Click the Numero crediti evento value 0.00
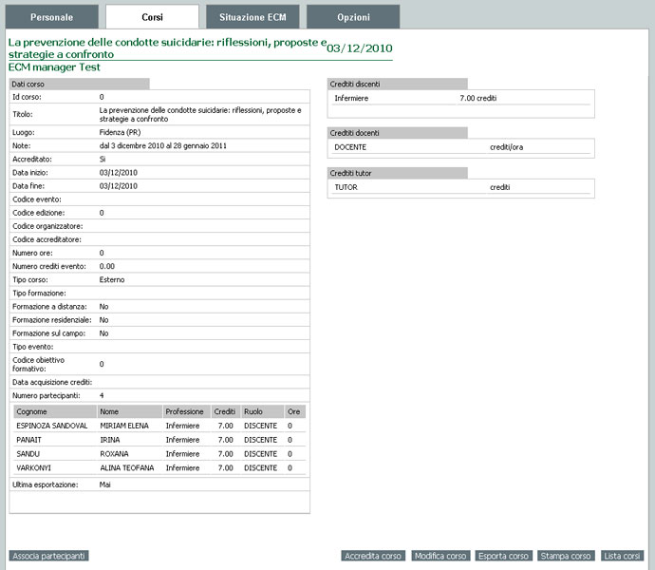 point(107,266)
